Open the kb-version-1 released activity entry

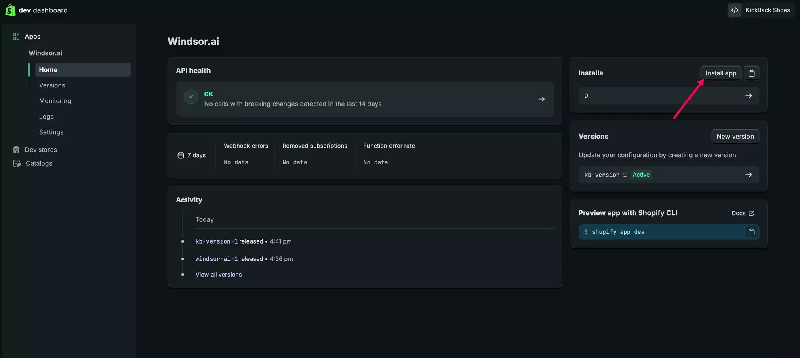coord(216,241)
